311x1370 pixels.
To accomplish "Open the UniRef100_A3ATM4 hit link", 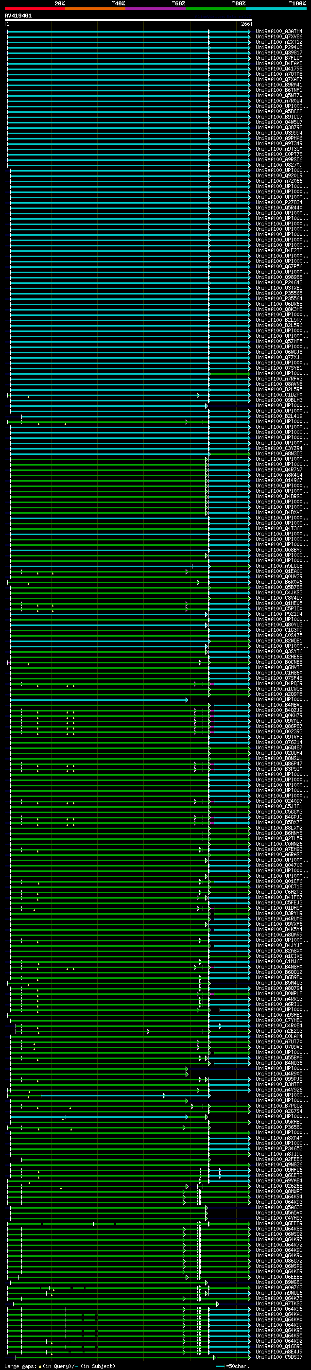I will pos(279,32).
